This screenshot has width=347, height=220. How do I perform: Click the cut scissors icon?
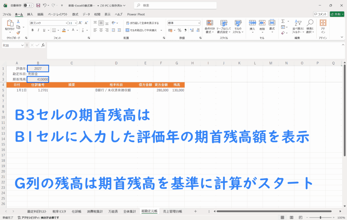click(x=18, y=21)
